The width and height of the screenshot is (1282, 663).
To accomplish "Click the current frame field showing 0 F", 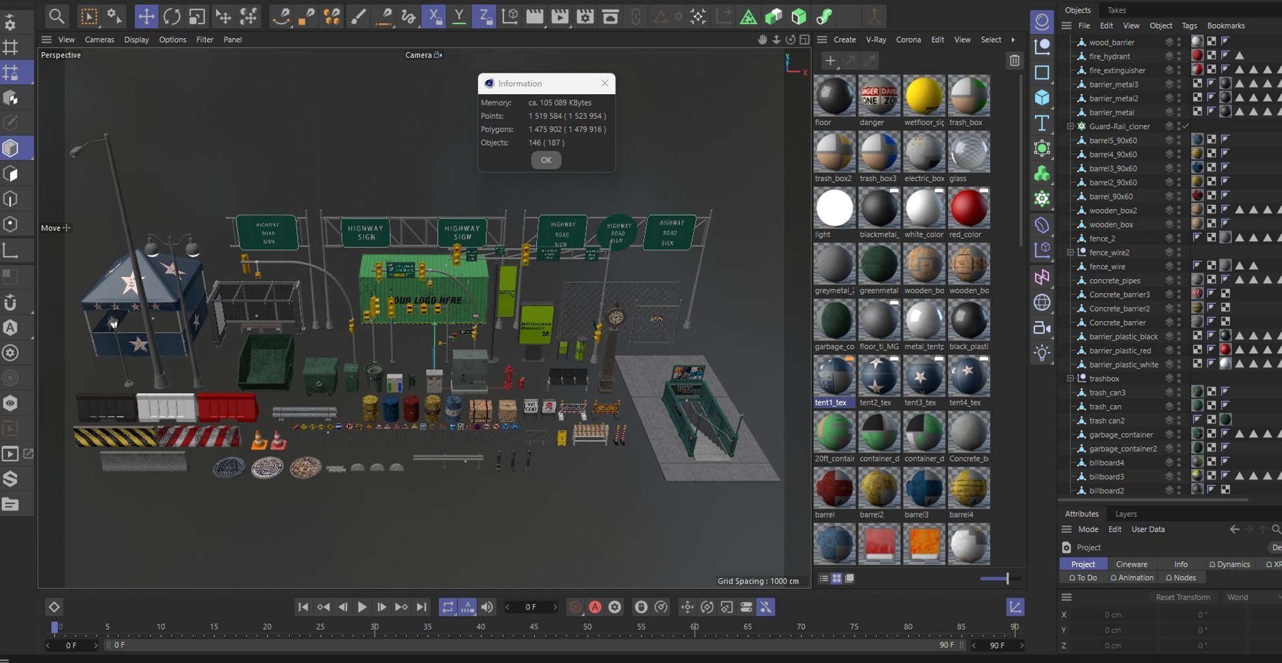I will 531,607.
